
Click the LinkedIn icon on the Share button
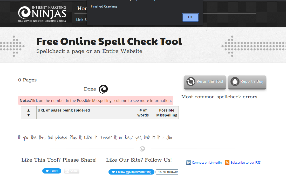[x=67, y=171]
